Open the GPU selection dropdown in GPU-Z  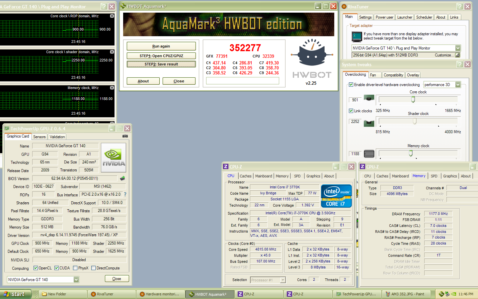[76, 280]
